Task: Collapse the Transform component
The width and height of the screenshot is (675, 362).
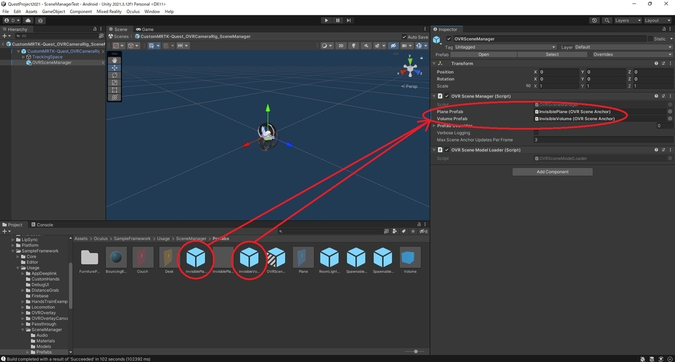Action: pyautogui.click(x=434, y=64)
